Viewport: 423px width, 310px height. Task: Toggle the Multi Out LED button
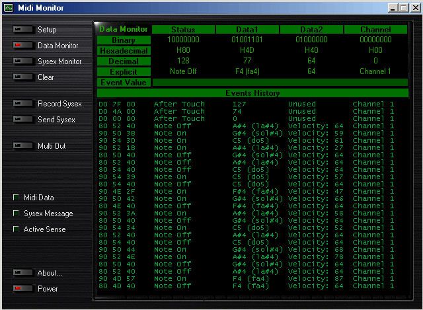tap(23, 145)
